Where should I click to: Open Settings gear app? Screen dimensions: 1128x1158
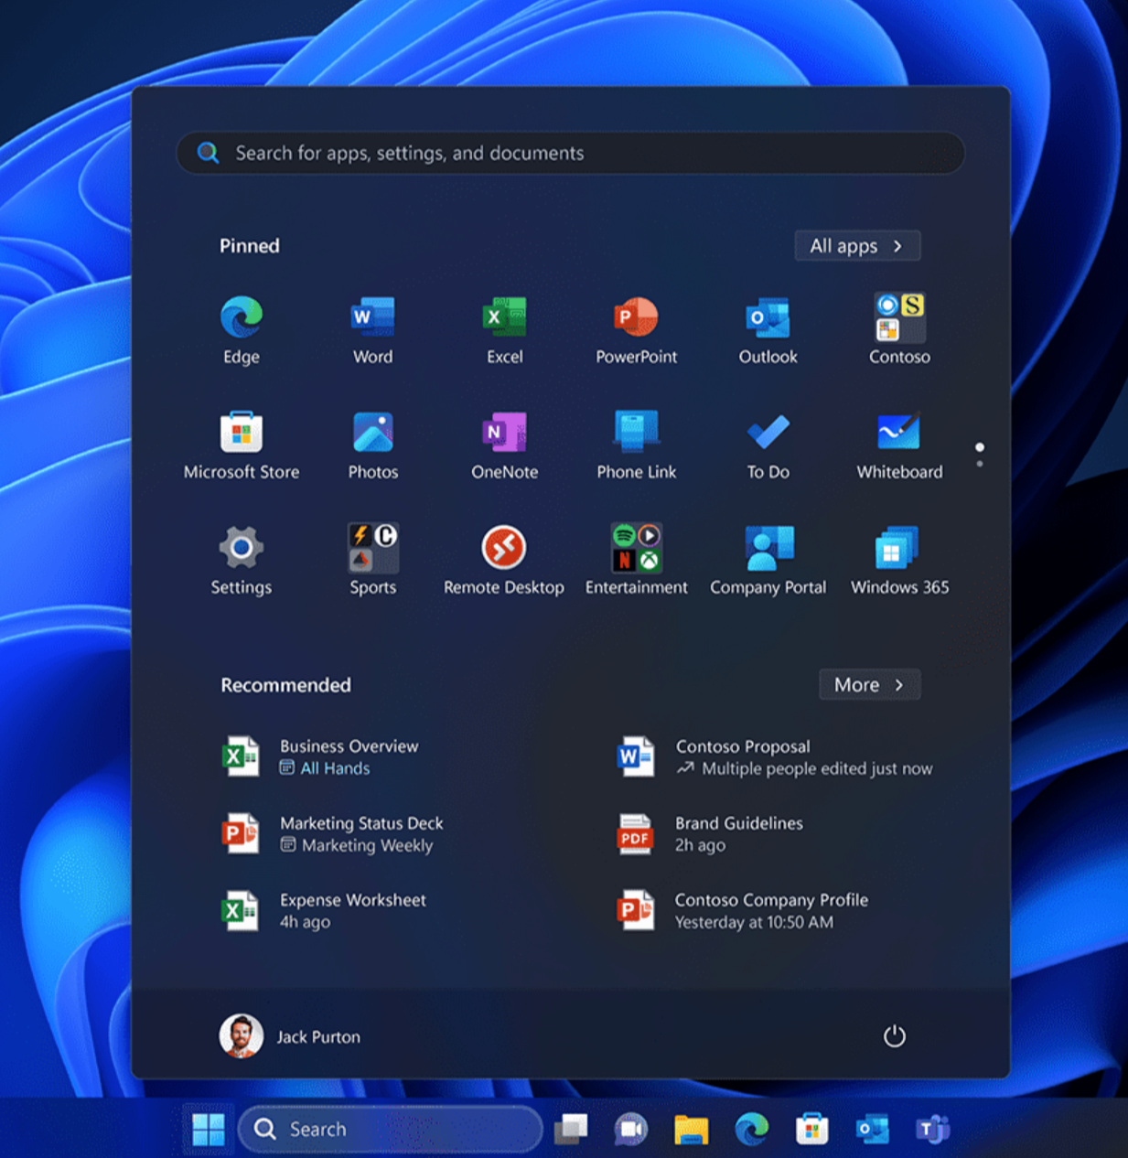point(242,561)
